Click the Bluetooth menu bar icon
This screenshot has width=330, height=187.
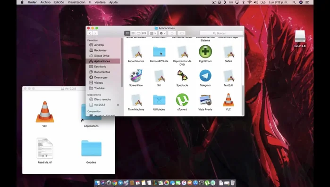tap(244, 2)
